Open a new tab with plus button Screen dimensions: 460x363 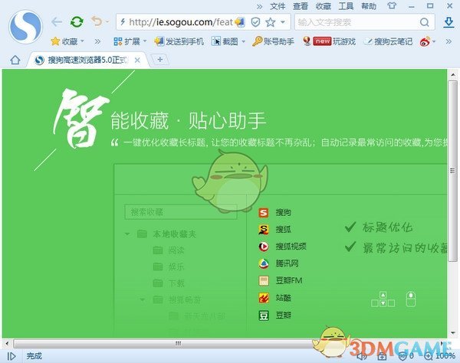pos(160,60)
